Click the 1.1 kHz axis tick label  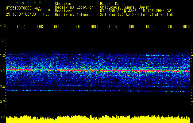[x=2, y=40]
